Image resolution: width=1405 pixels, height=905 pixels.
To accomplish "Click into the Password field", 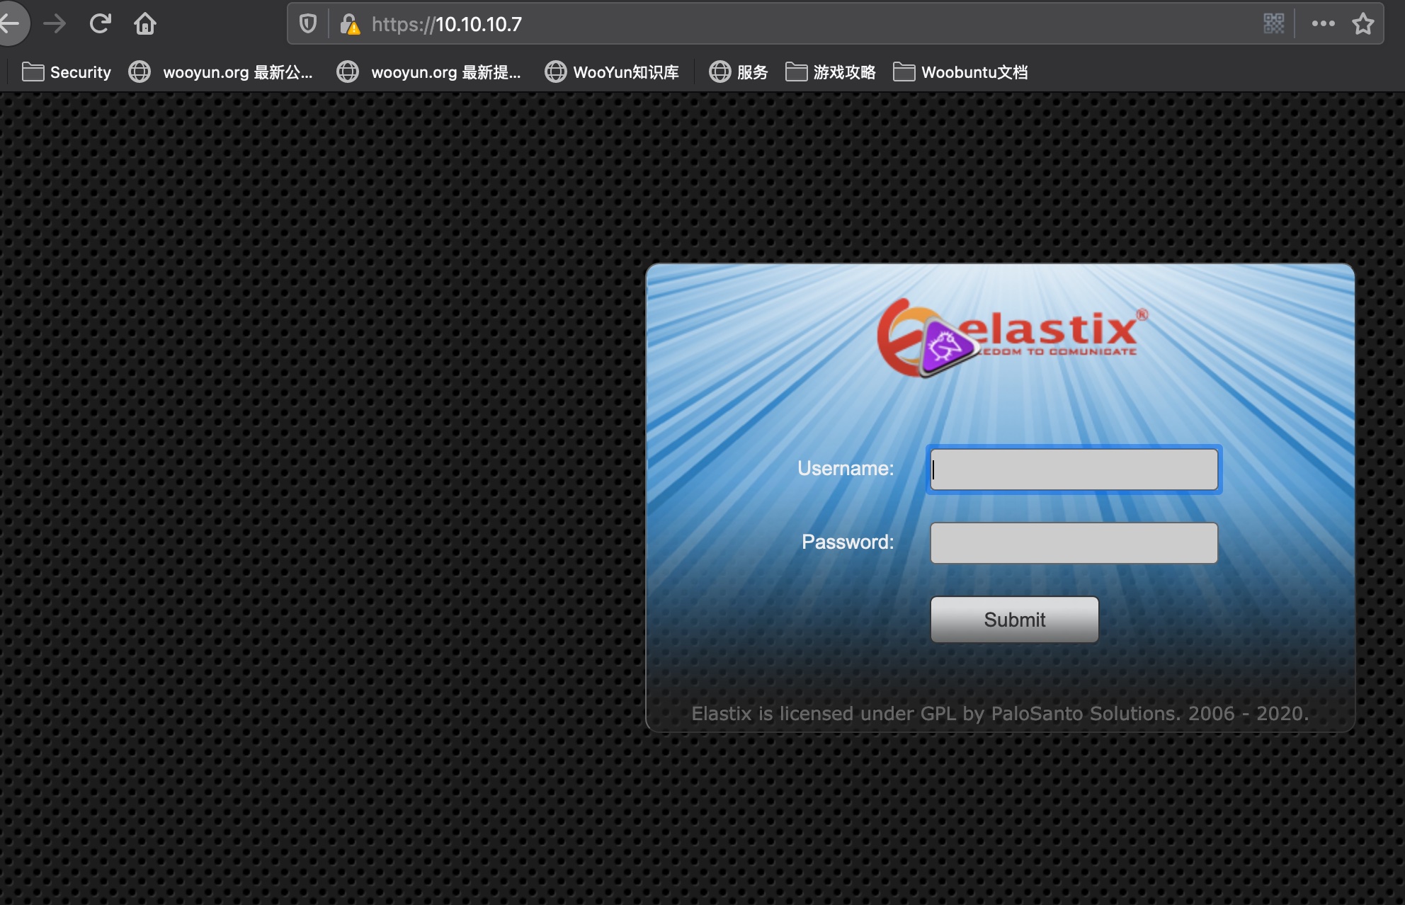I will (x=1074, y=543).
